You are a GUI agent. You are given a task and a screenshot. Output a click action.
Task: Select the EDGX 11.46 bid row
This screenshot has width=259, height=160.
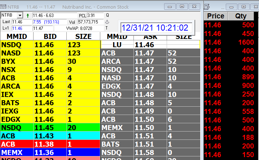(50, 119)
